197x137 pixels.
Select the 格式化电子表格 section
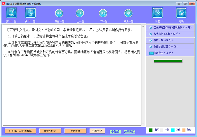167,34
